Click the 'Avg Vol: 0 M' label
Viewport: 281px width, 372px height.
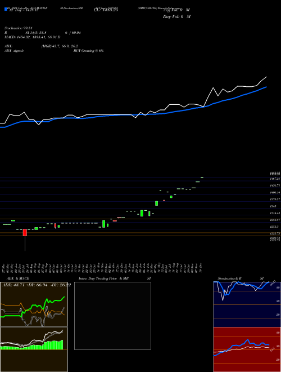[176, 10]
